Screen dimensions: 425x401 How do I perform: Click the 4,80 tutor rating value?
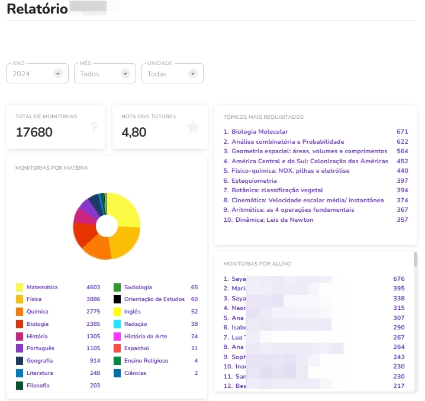tap(134, 132)
